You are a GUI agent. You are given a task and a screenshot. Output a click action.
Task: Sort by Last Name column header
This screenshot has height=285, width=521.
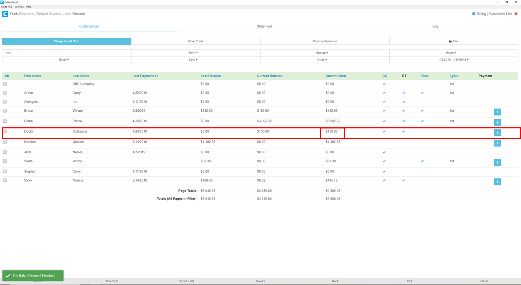(x=81, y=76)
